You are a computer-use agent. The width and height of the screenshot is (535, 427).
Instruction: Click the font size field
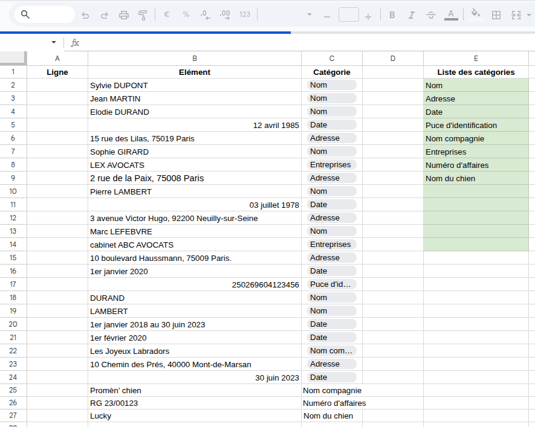pos(348,14)
